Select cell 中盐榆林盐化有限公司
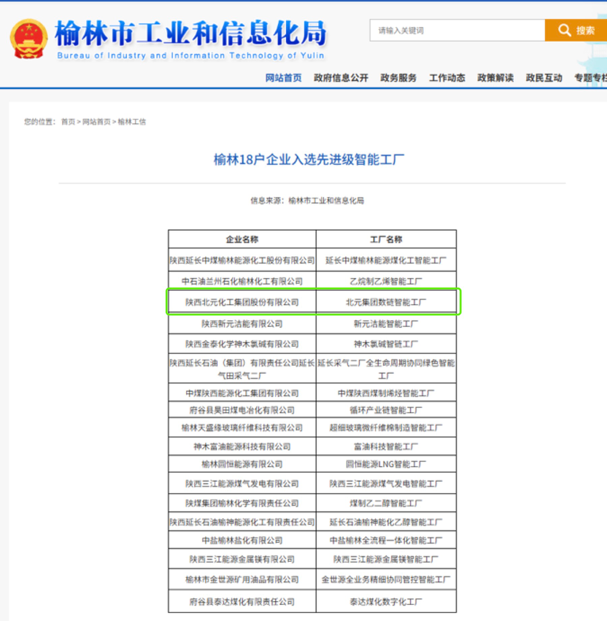Screen dimensions: 607x621 [242, 540]
